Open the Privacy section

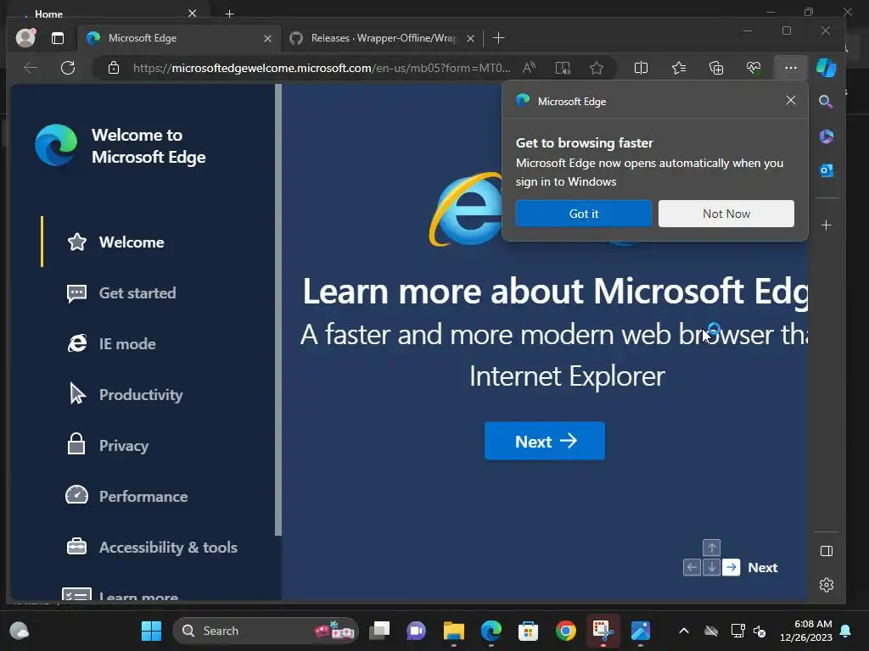click(x=108, y=446)
